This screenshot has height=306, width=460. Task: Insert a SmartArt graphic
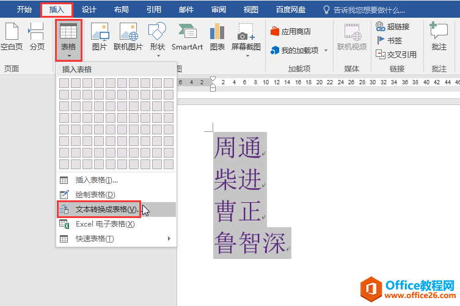click(x=187, y=37)
